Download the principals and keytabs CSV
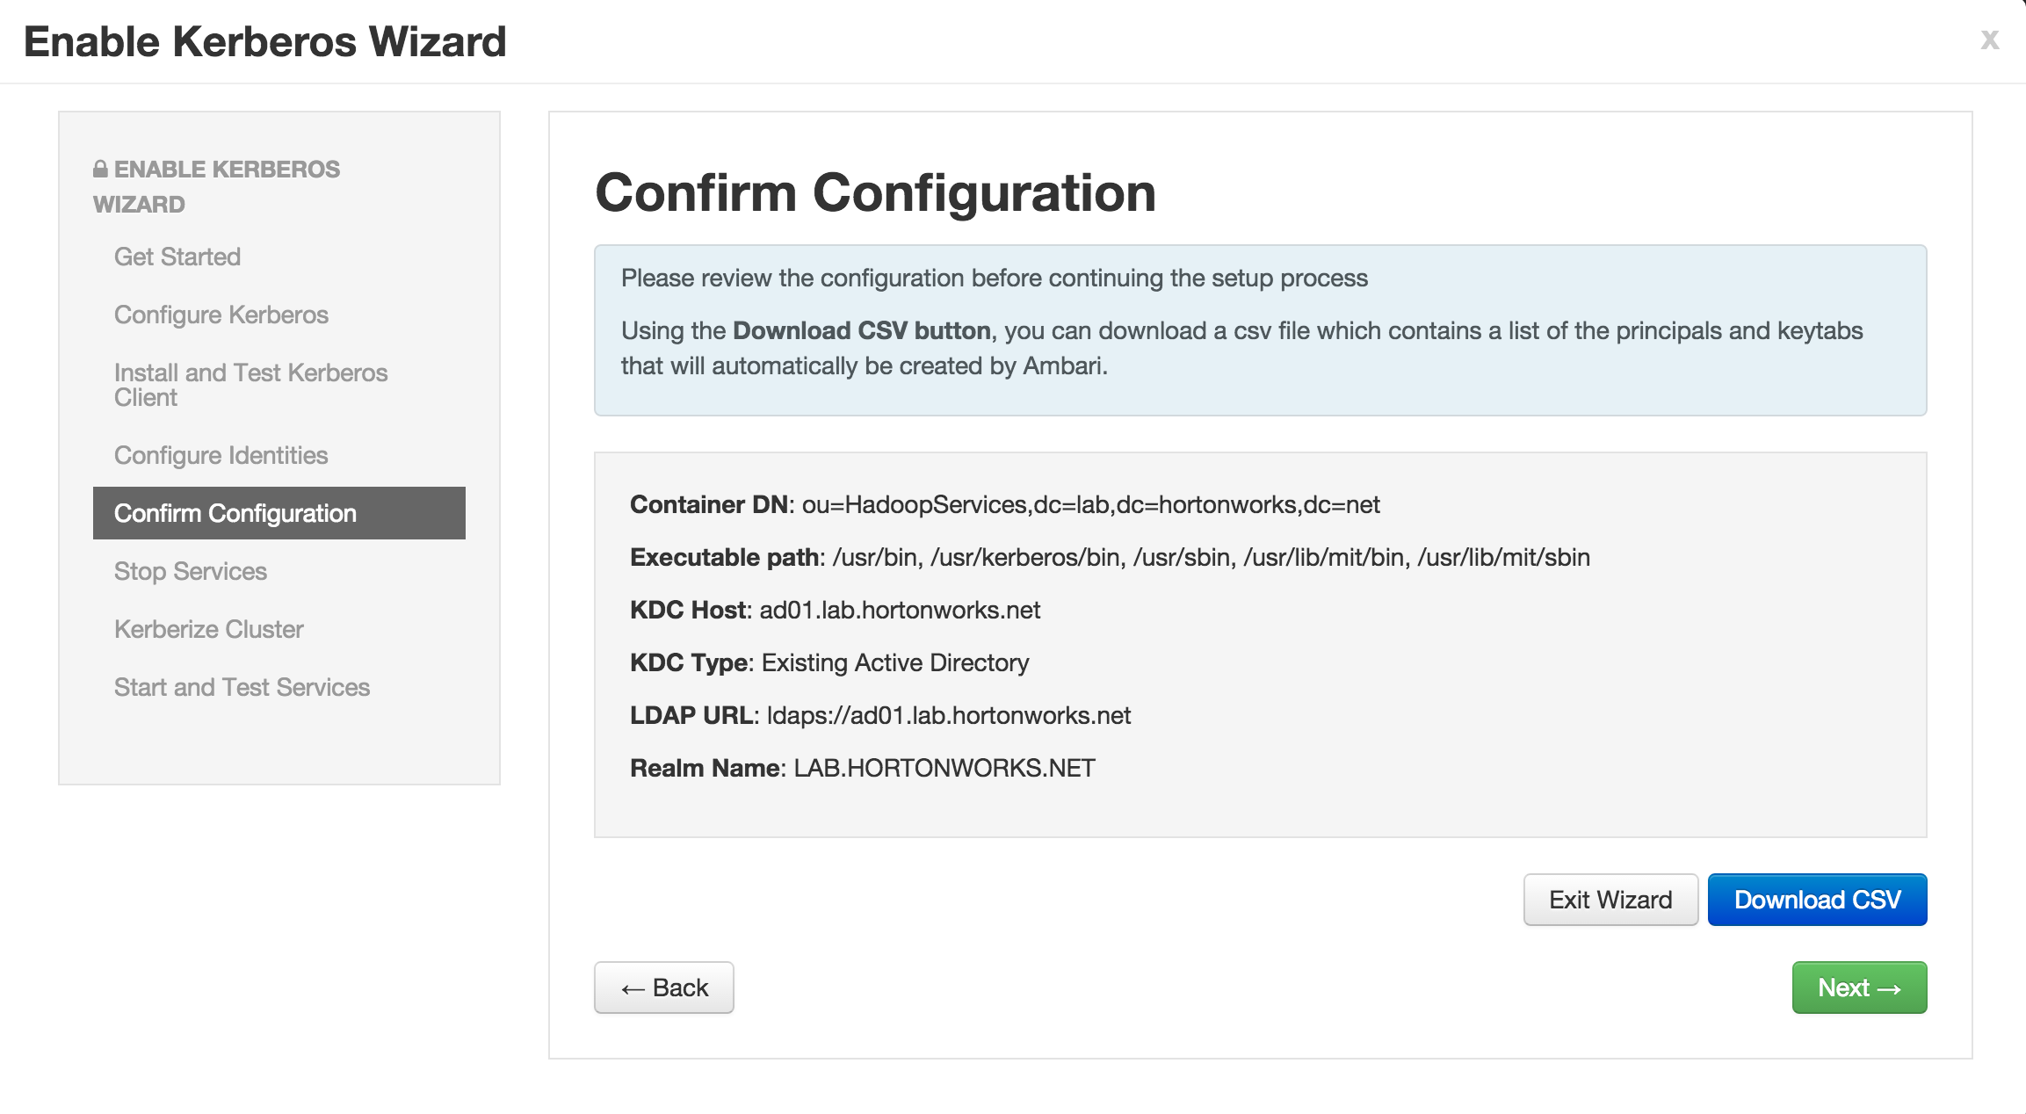2026x1114 pixels. tap(1817, 900)
